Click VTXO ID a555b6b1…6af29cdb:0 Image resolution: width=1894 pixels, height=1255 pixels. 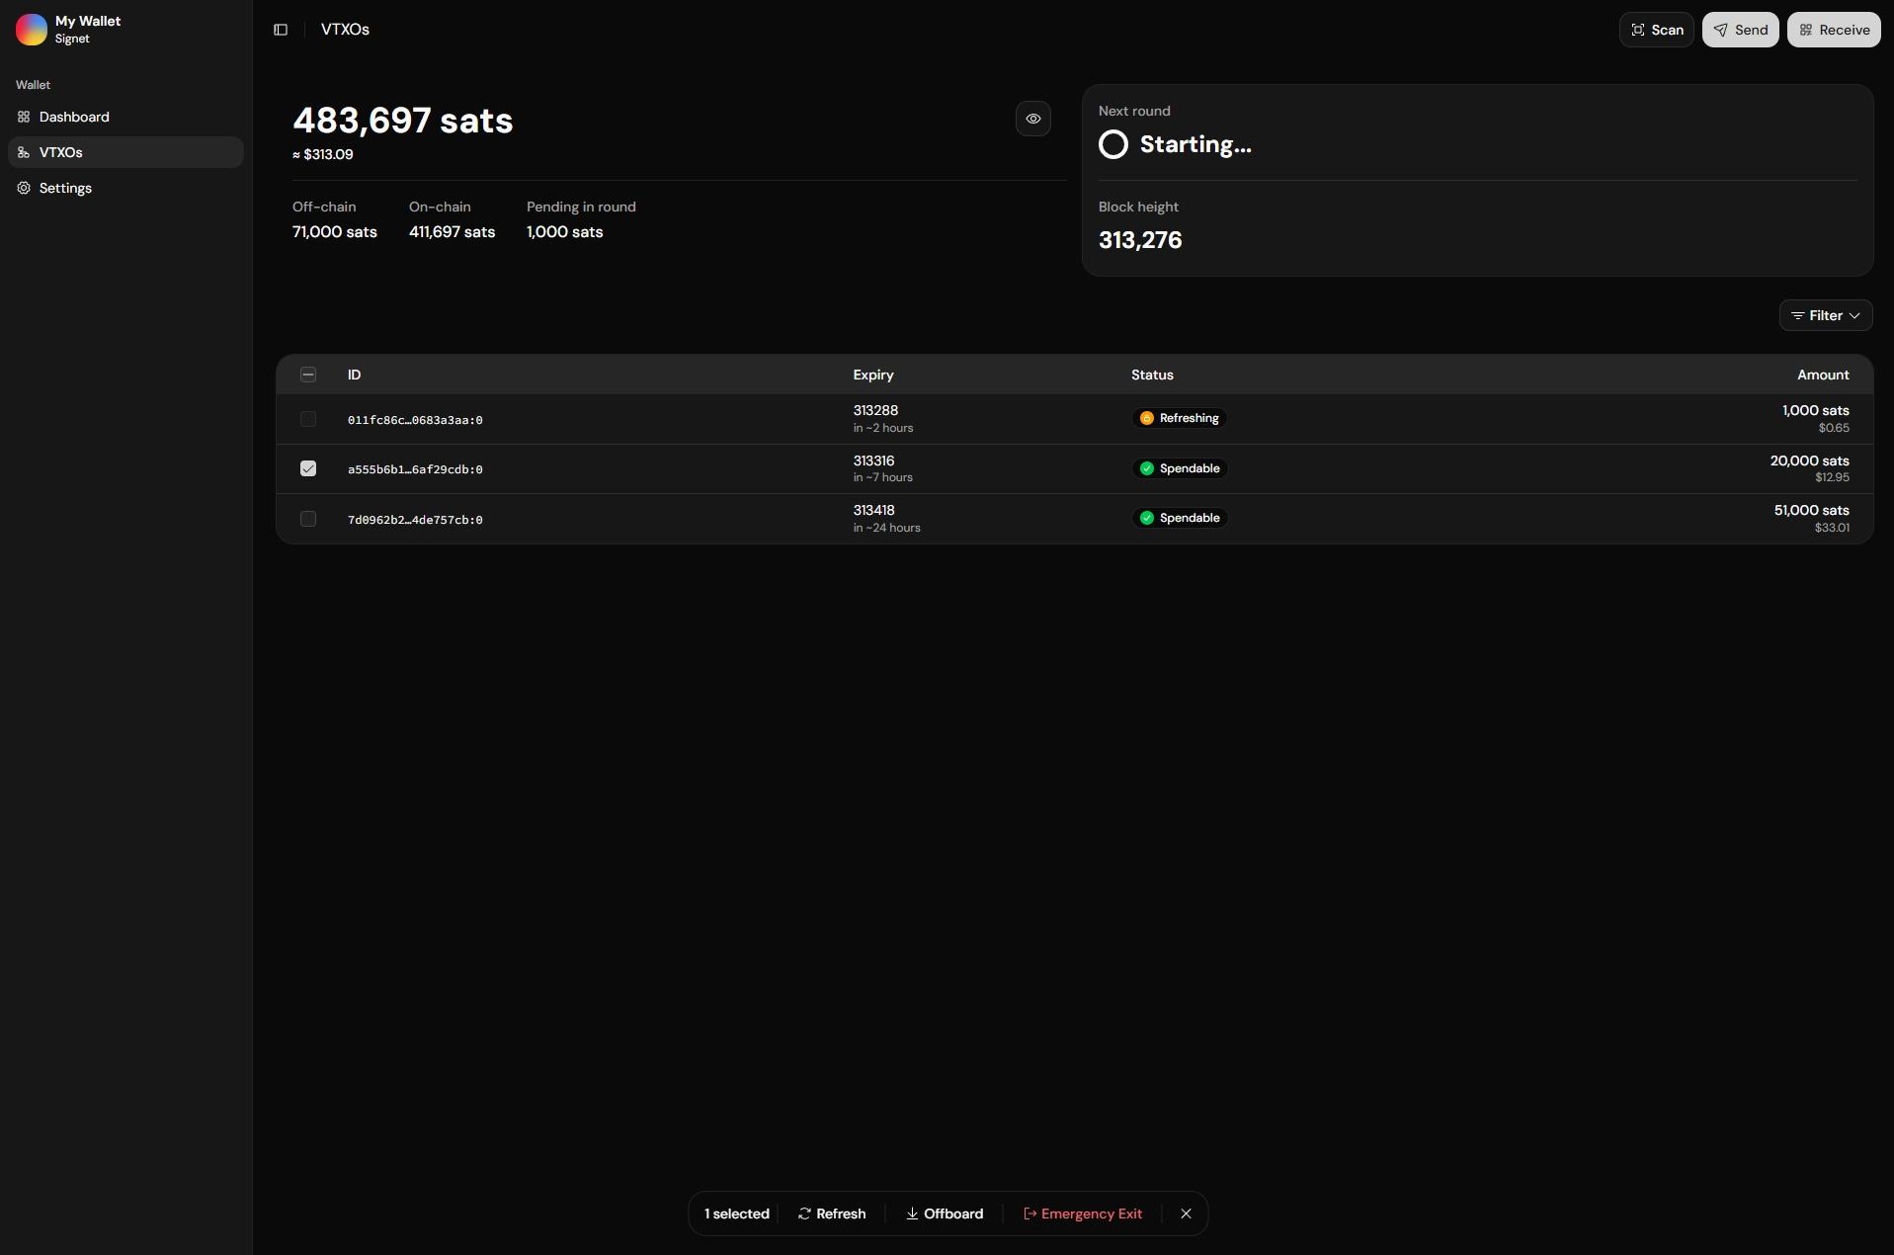click(x=415, y=469)
